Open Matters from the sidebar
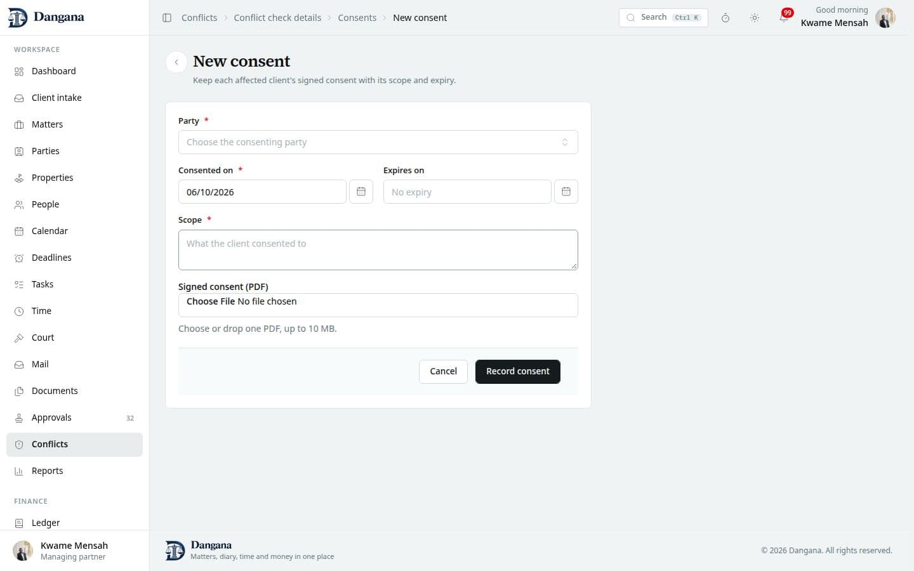 point(74,124)
